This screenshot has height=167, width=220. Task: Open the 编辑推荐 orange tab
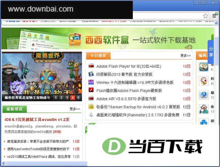pyautogui.click(x=202, y=55)
